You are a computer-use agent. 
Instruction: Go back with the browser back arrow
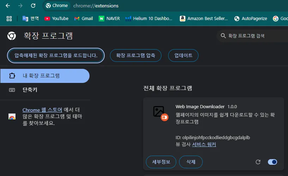(8, 6)
